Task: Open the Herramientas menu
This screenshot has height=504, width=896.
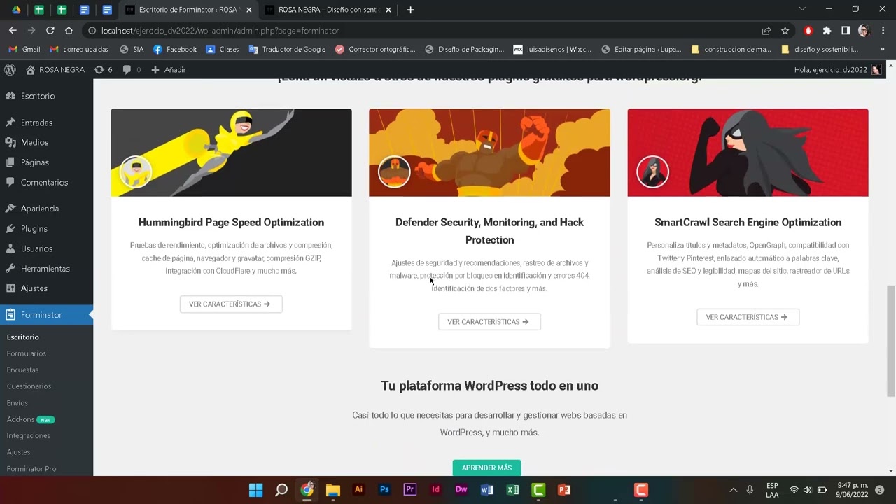Action: 46,269
